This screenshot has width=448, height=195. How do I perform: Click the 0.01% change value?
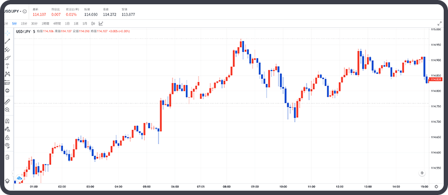71,14
